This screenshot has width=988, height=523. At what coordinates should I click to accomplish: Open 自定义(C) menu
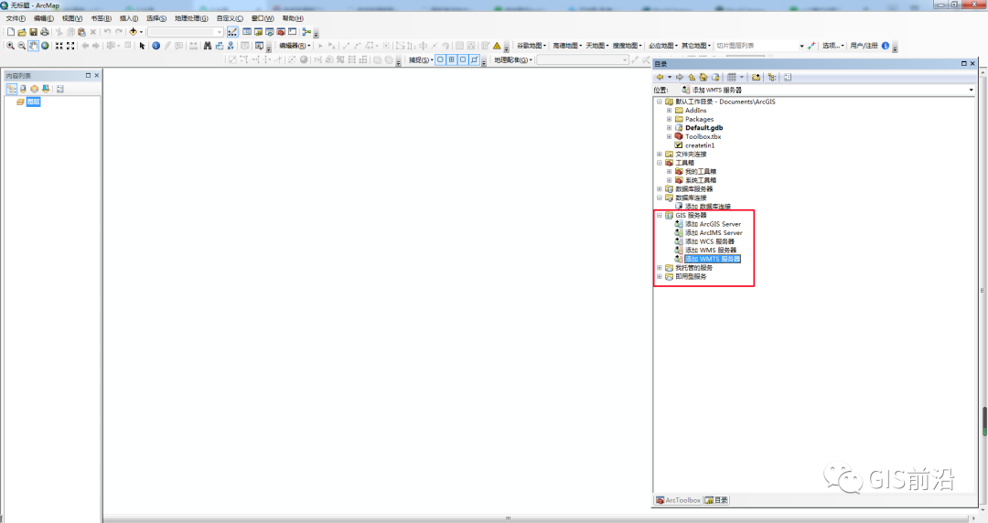[230, 18]
